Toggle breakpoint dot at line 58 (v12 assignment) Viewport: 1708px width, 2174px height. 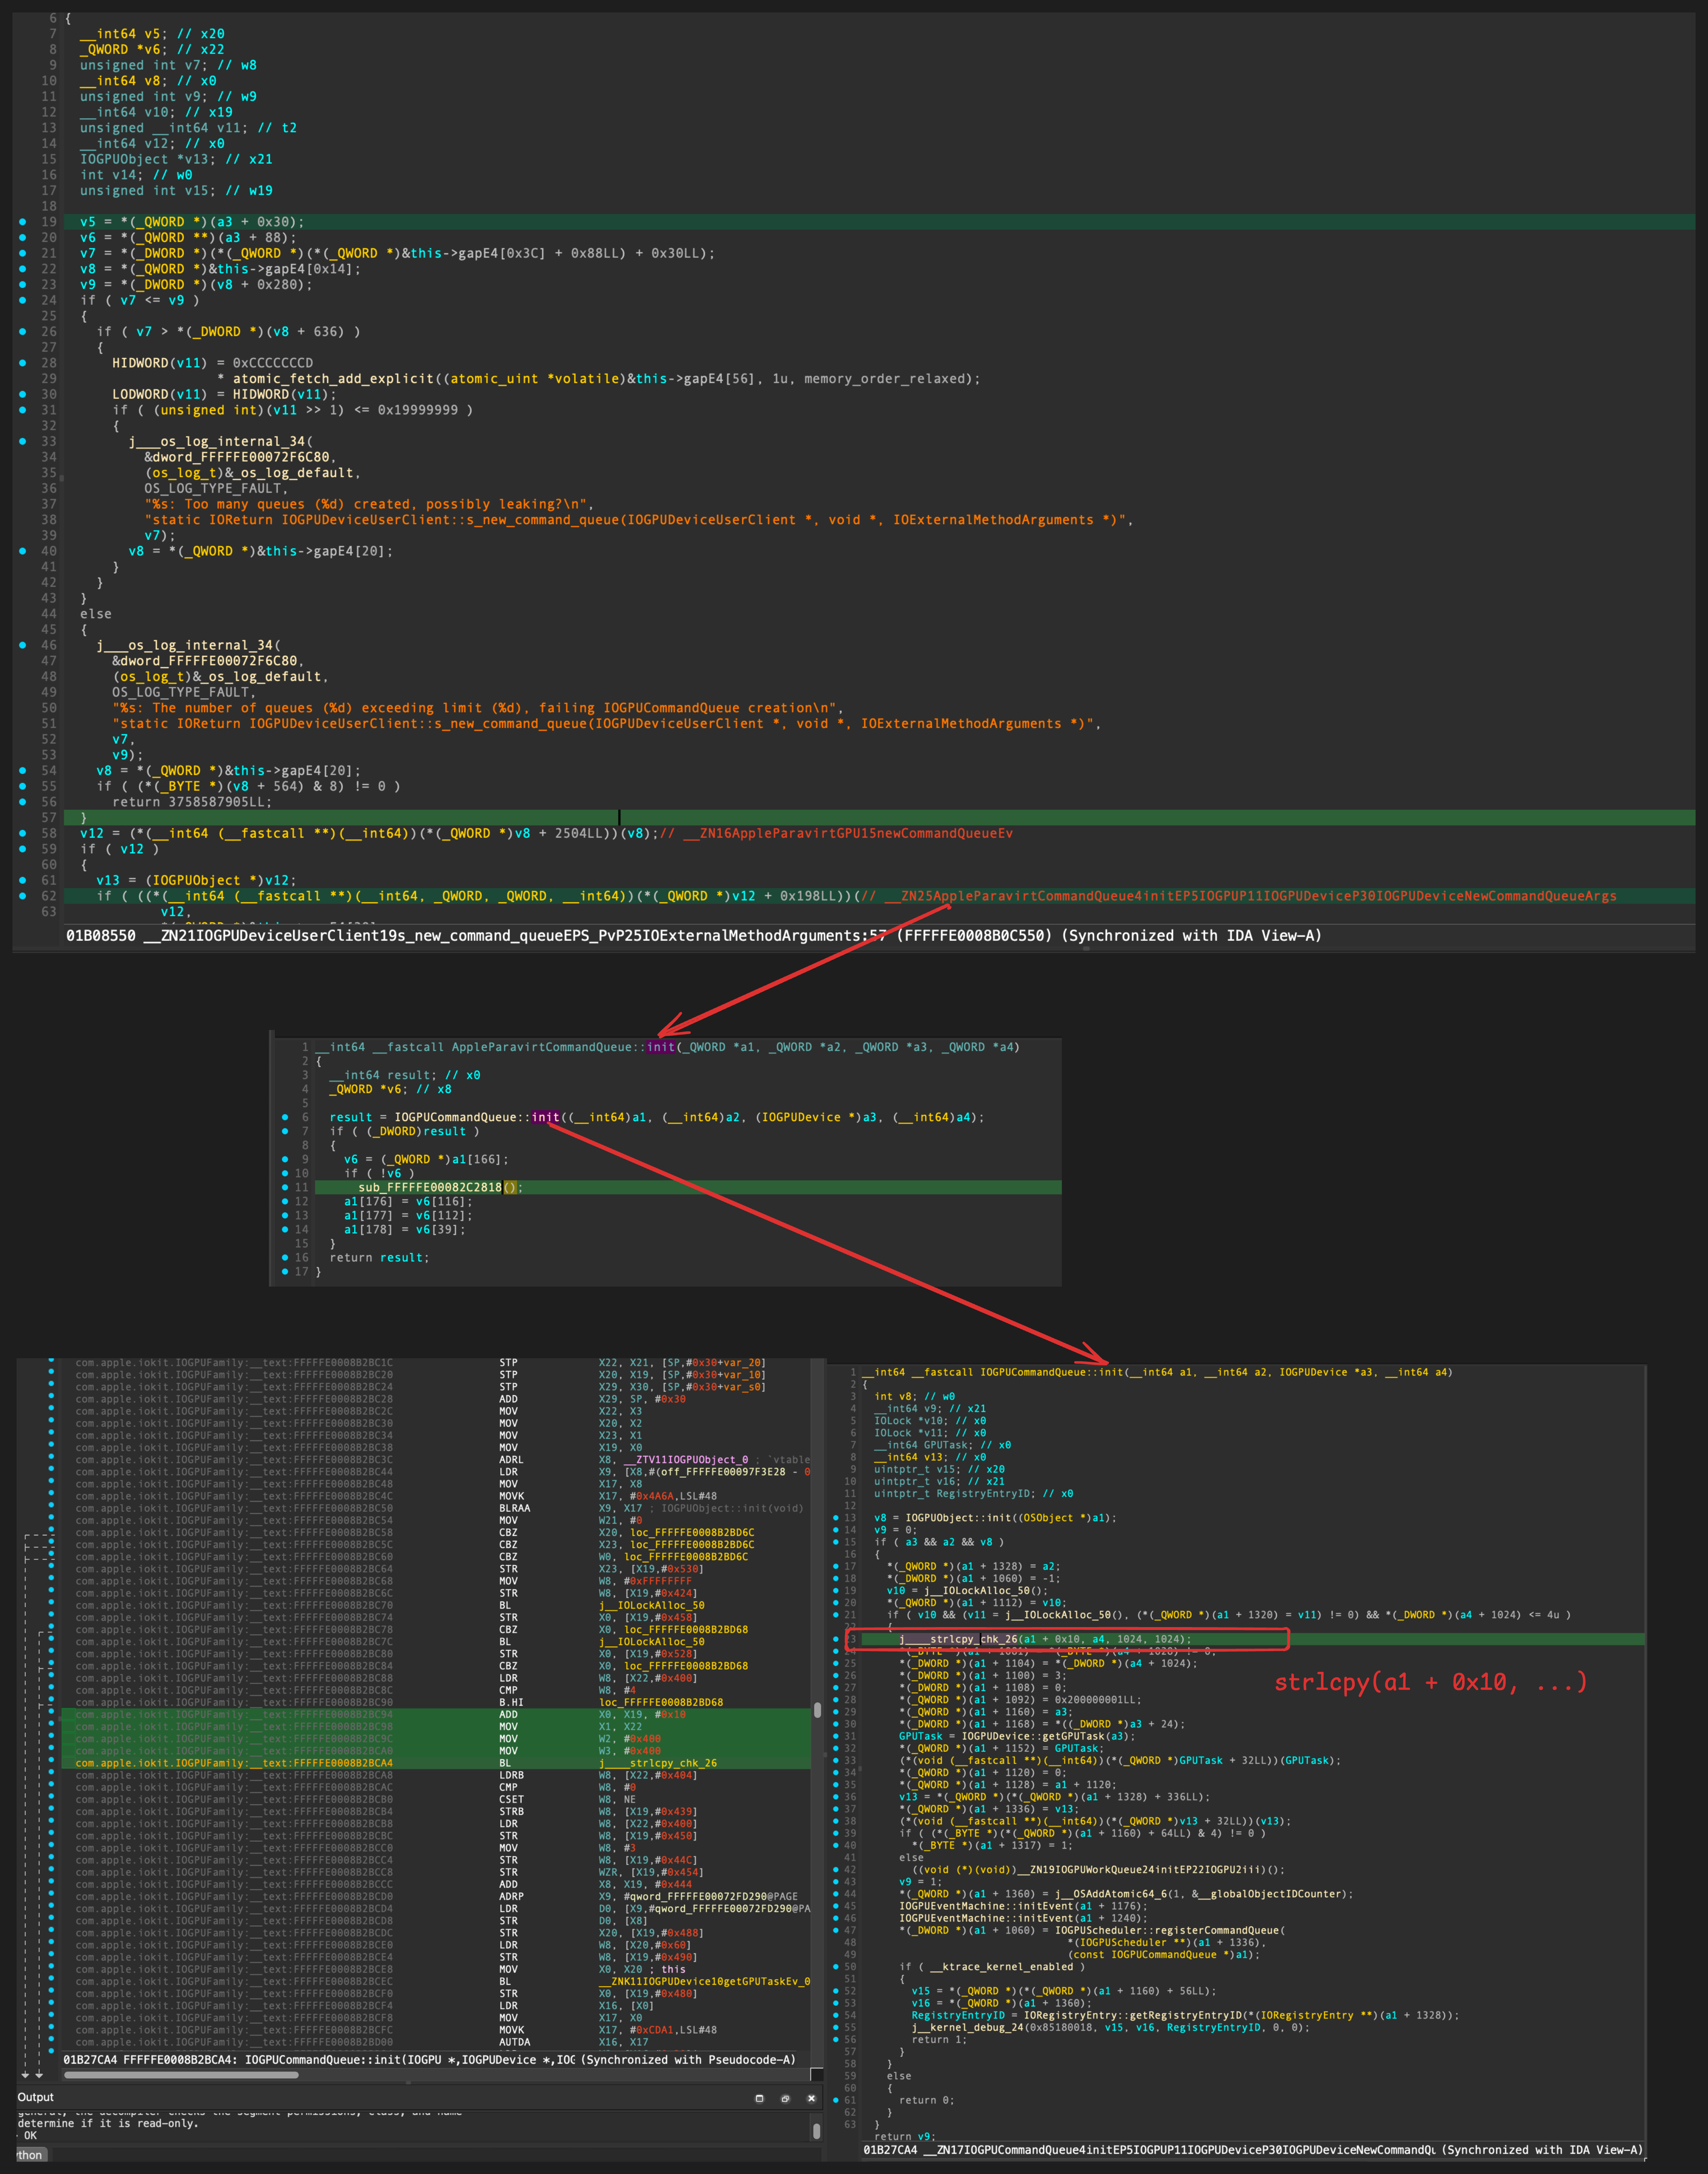23,833
